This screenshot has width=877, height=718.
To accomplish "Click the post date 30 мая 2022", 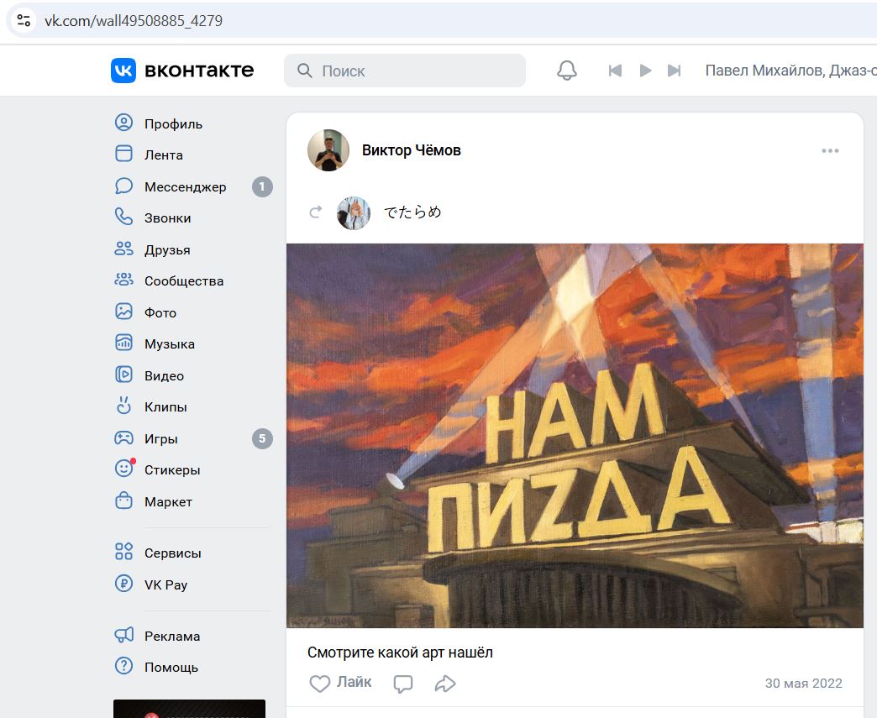I will pyautogui.click(x=803, y=684).
